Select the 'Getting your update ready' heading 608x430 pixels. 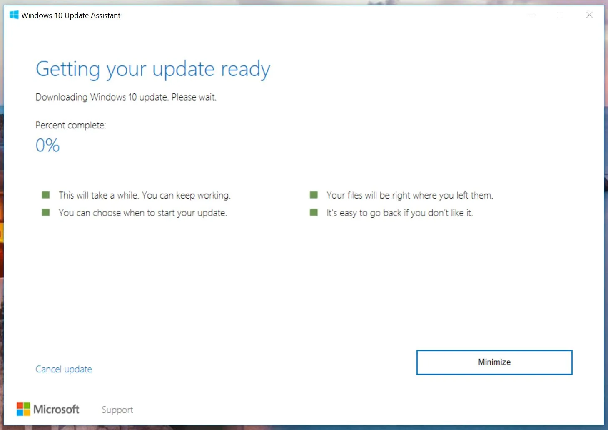click(153, 69)
